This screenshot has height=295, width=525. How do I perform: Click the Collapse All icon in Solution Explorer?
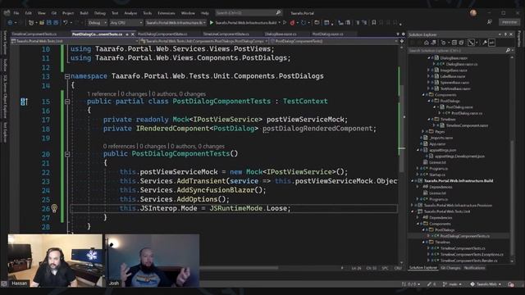coord(454,43)
